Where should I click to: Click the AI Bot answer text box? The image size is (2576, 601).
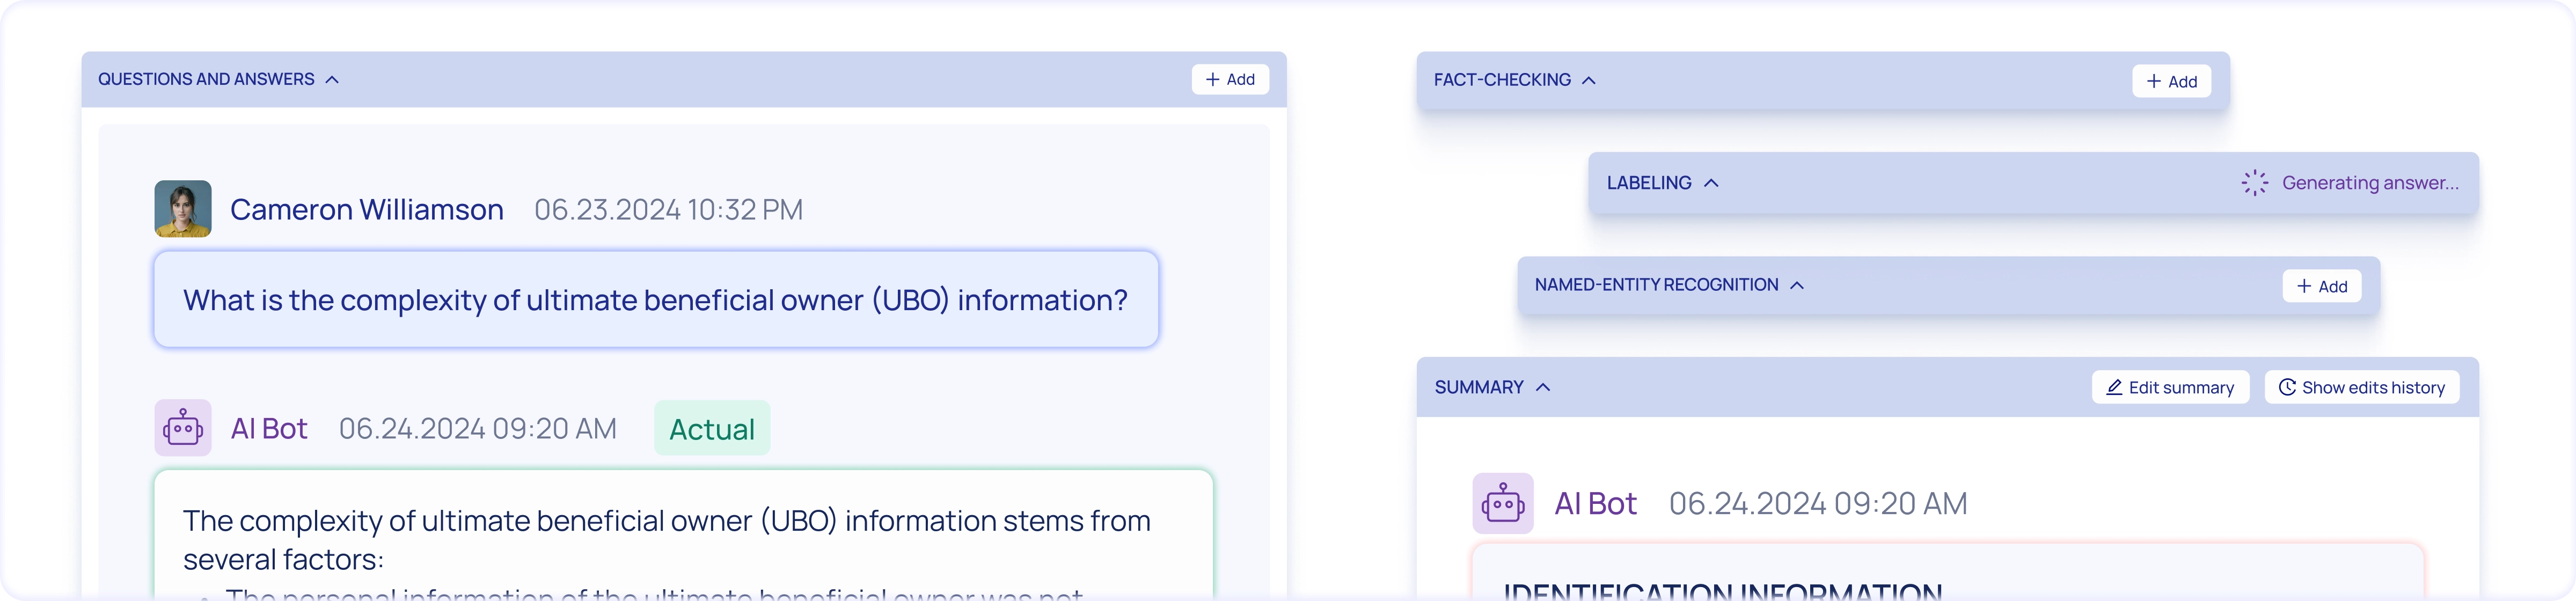pos(683,535)
